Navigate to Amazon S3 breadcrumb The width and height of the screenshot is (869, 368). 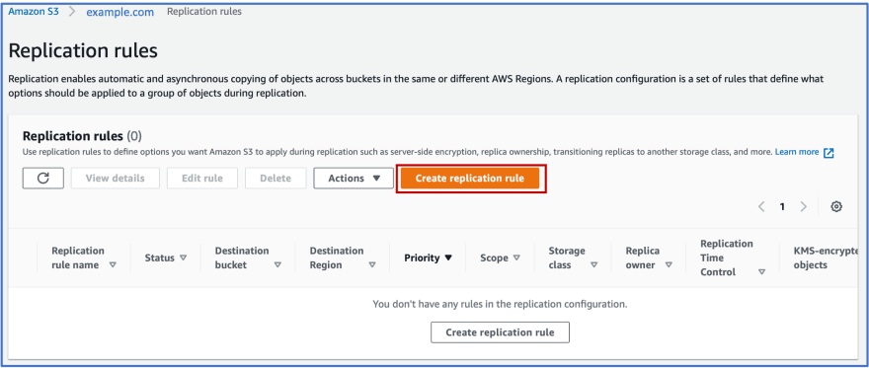(34, 11)
